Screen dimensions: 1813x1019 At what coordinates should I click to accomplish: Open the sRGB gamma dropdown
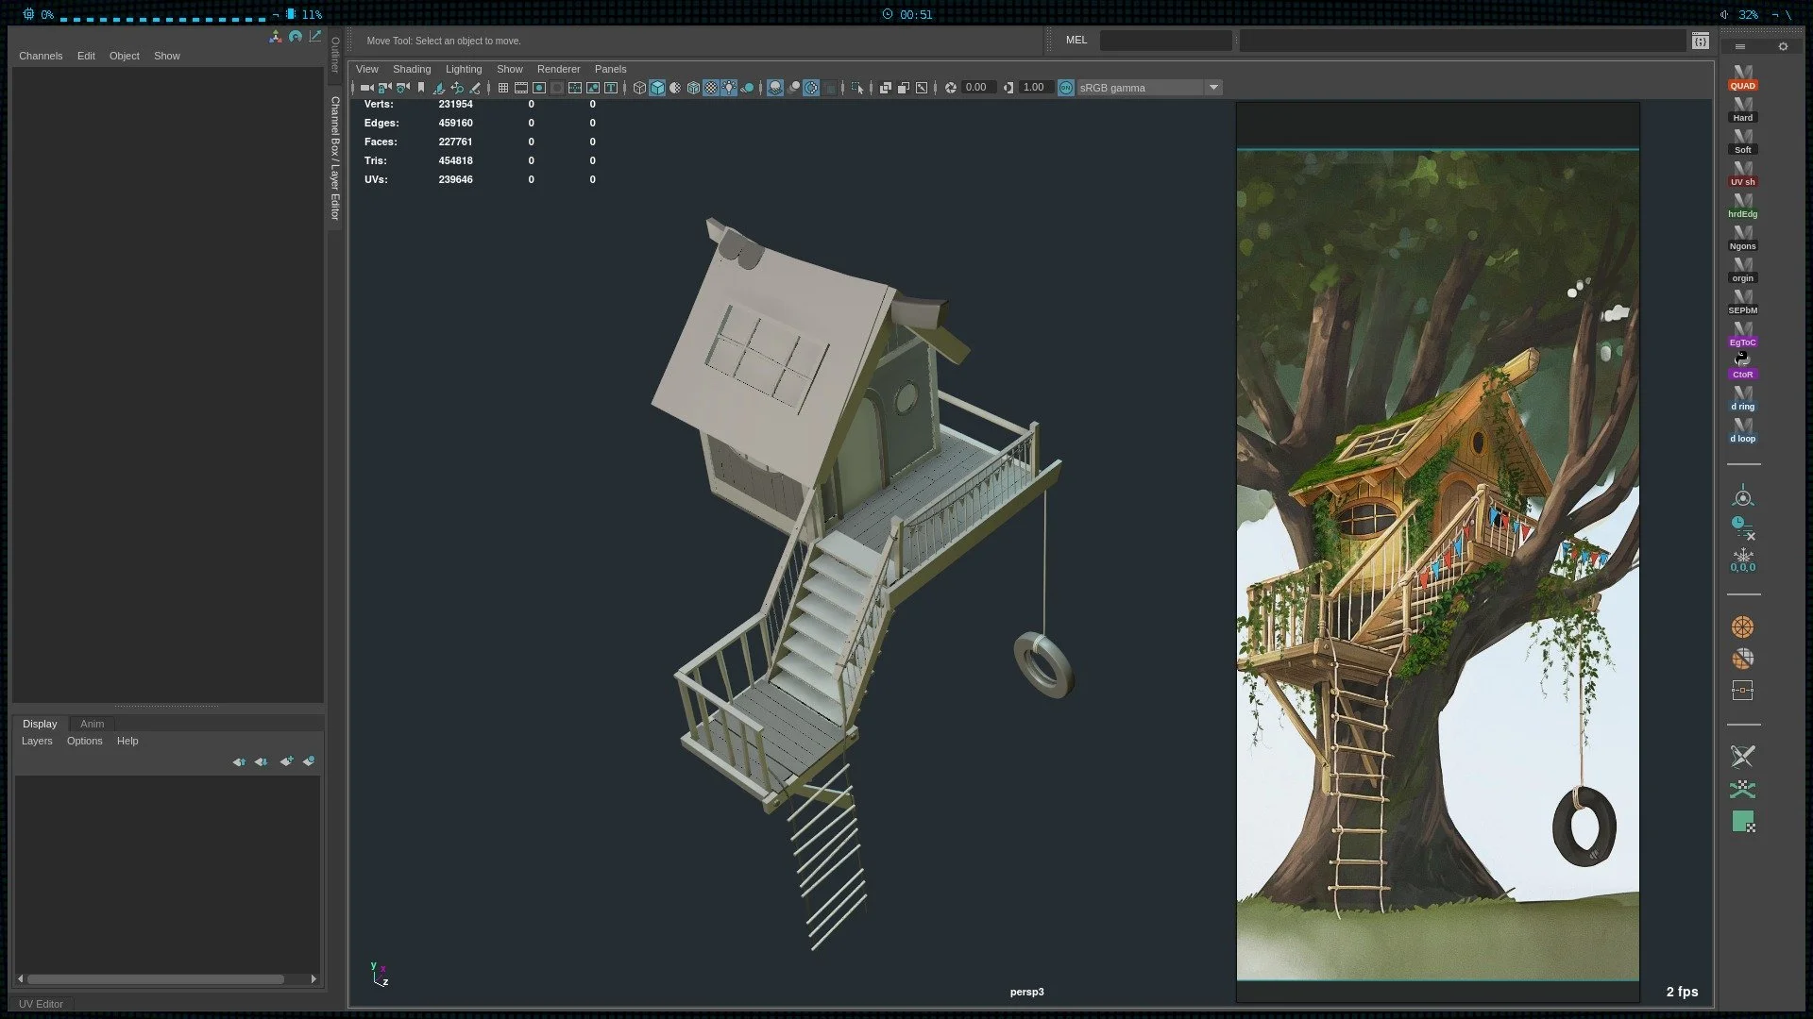(1150, 88)
